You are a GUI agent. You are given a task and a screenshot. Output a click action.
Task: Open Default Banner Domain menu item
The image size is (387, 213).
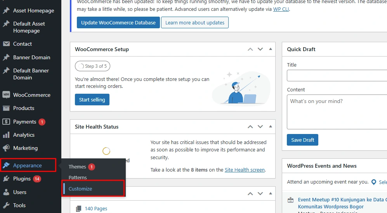(31, 74)
